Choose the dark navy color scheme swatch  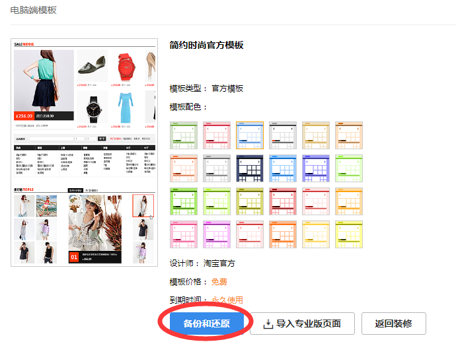[x=250, y=168]
